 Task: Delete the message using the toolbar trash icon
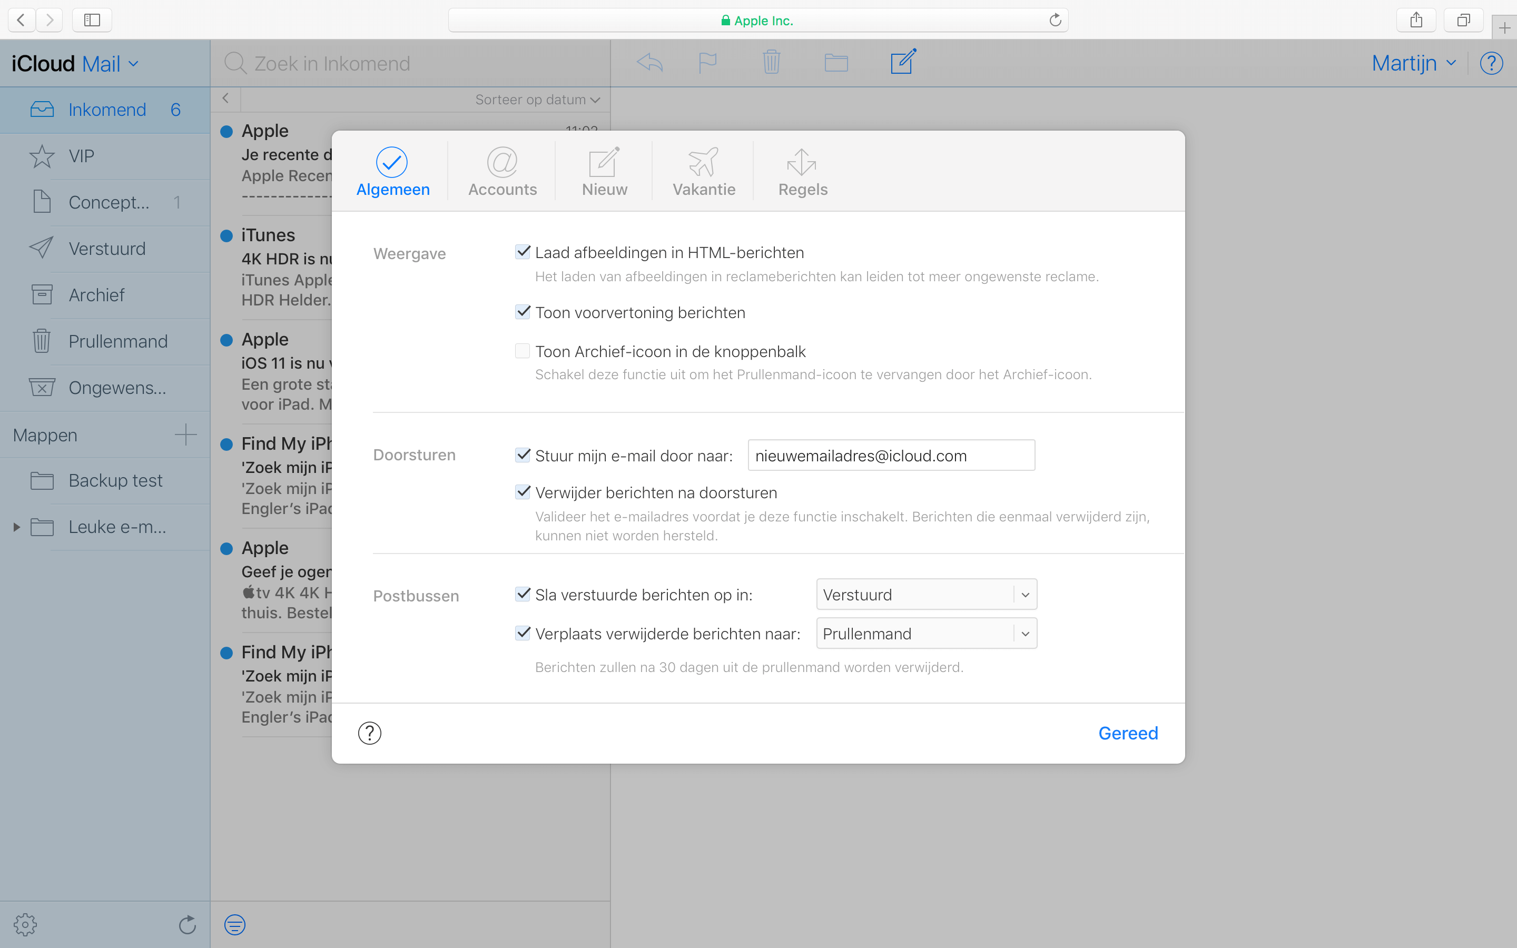[772, 63]
